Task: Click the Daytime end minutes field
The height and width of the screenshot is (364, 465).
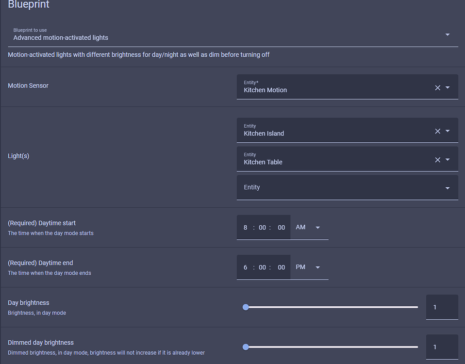Action: pyautogui.click(x=262, y=267)
